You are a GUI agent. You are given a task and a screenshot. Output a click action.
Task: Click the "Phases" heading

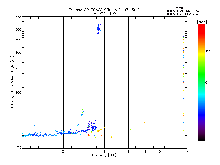pos(178,8)
